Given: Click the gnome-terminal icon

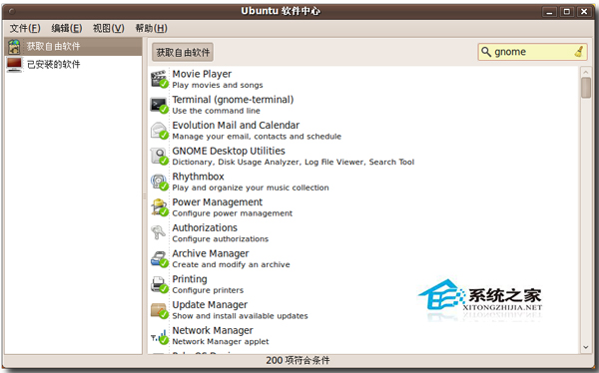Looking at the screenshot, I should [159, 105].
